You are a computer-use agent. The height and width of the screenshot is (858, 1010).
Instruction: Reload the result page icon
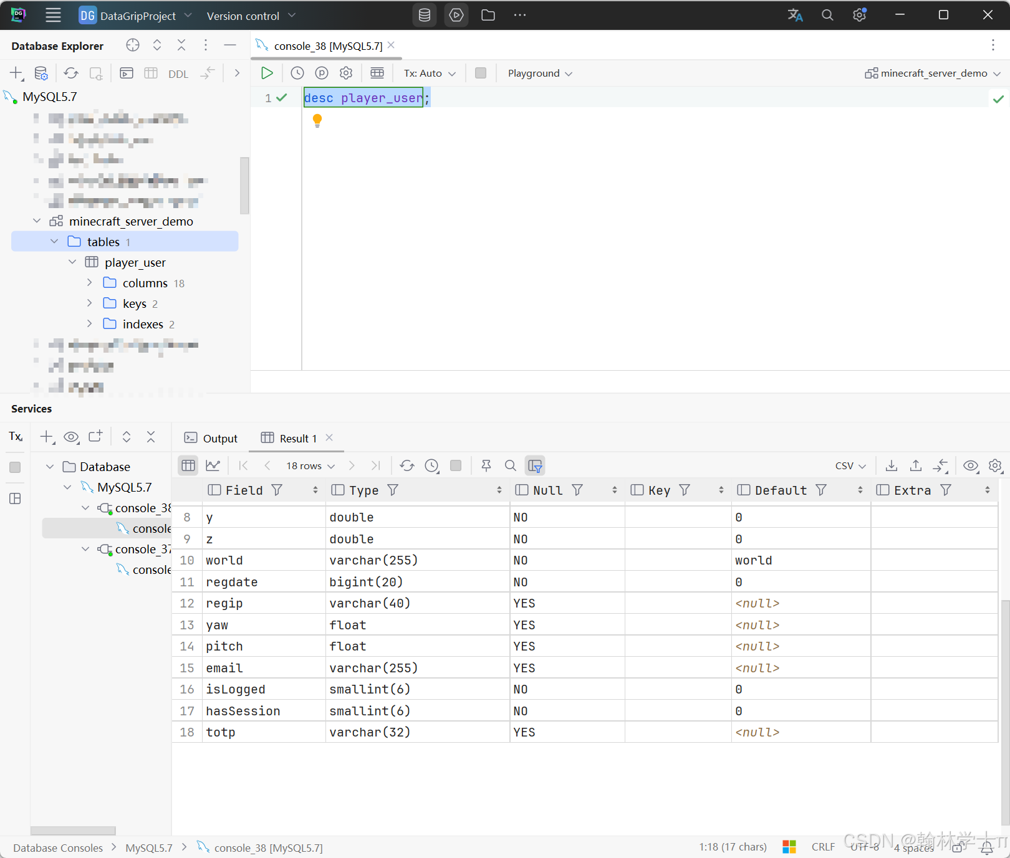407,465
